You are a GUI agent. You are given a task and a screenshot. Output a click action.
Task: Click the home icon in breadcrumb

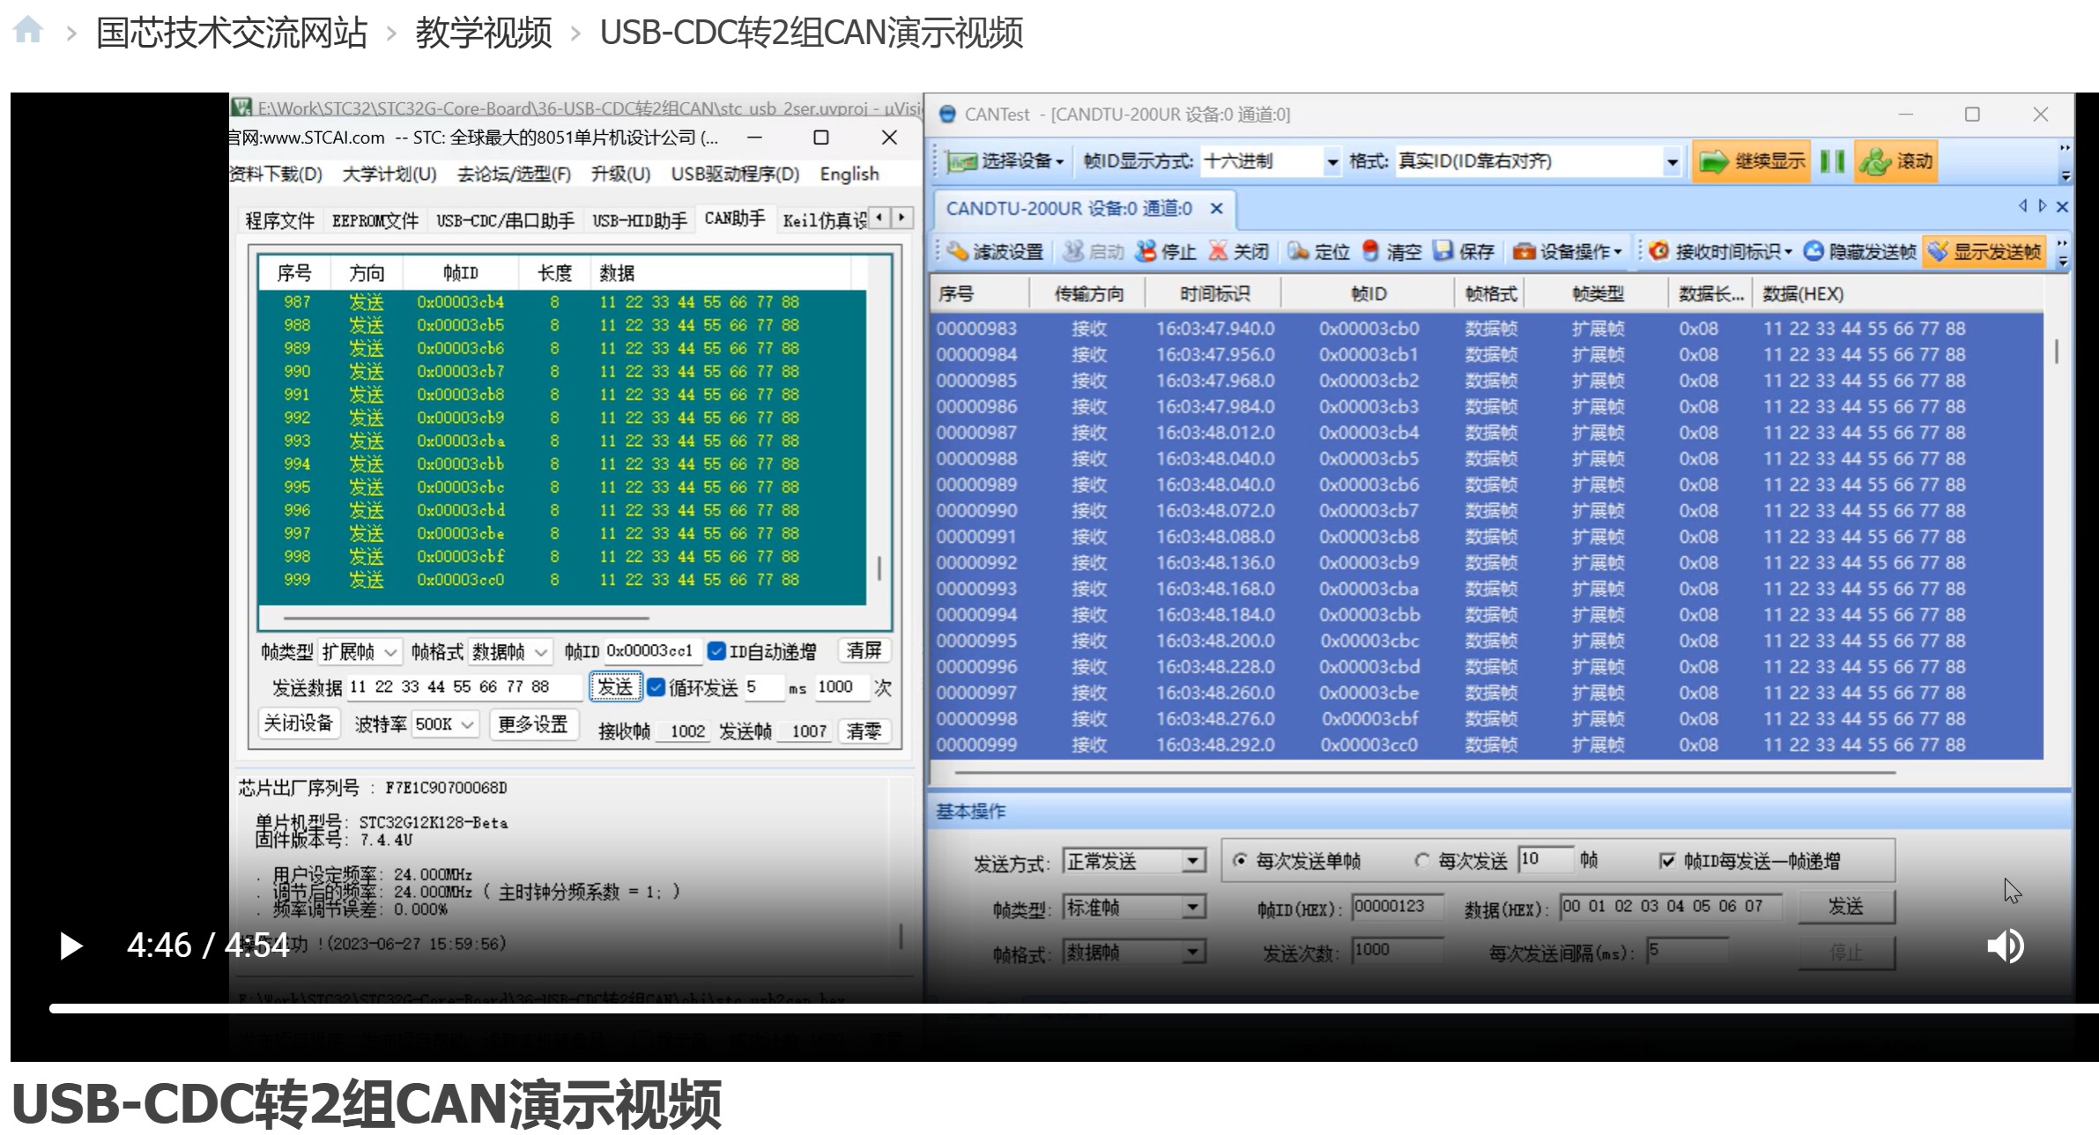pyautogui.click(x=28, y=30)
